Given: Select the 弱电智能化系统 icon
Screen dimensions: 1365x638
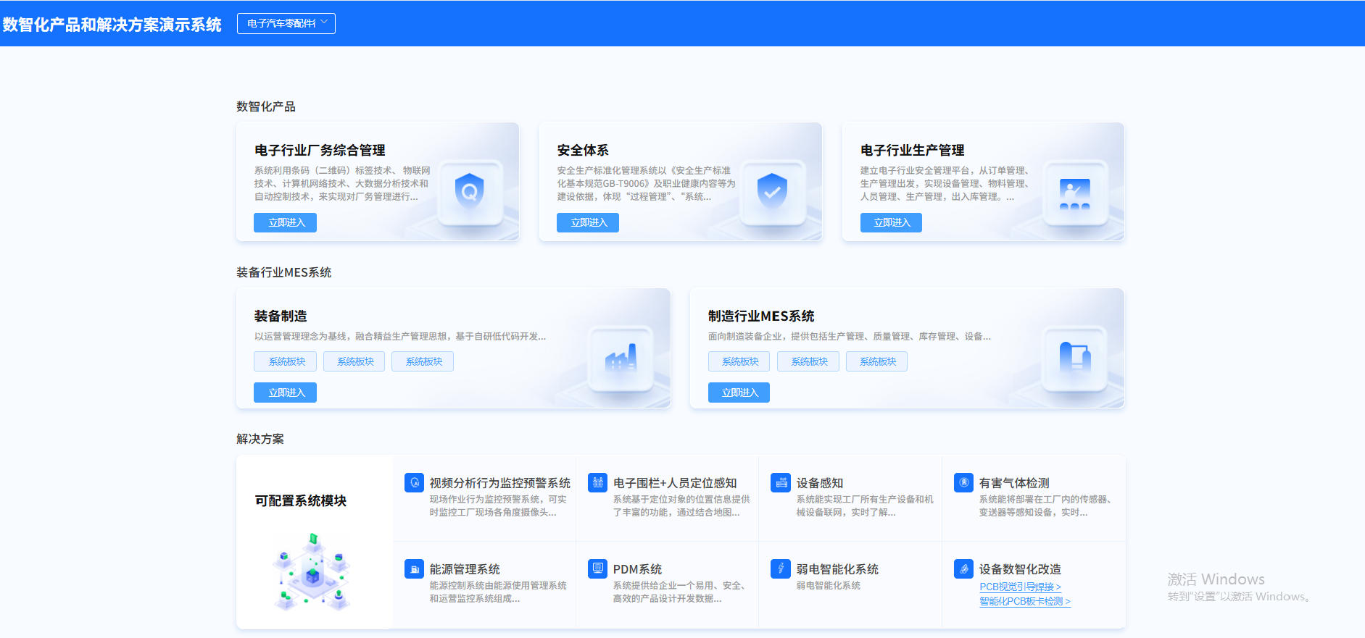Looking at the screenshot, I should [x=781, y=568].
